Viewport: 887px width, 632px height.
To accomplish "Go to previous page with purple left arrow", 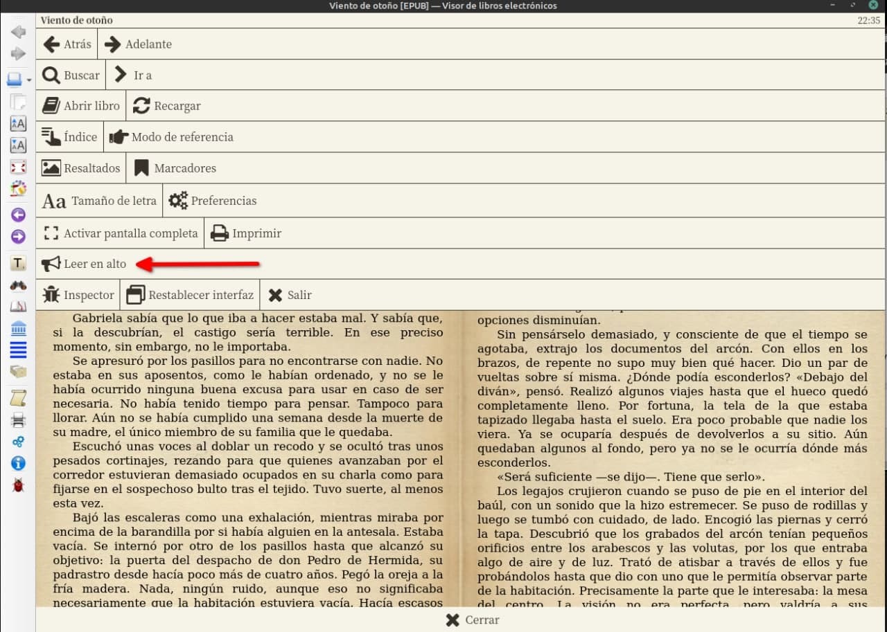I will tap(18, 215).
